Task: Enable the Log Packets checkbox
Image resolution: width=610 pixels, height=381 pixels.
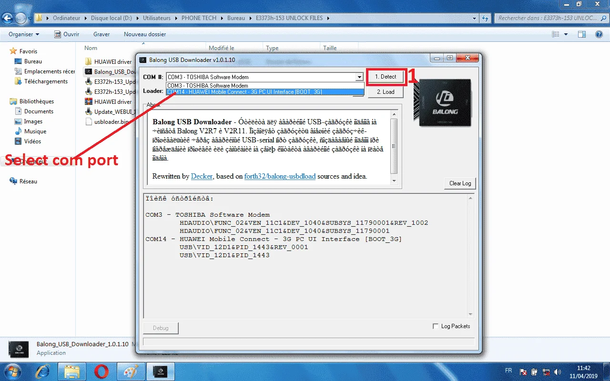Action: 436,326
